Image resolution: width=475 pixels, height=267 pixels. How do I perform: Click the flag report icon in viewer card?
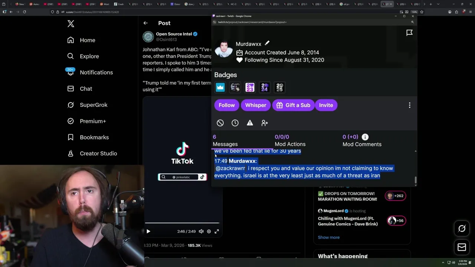point(409,33)
